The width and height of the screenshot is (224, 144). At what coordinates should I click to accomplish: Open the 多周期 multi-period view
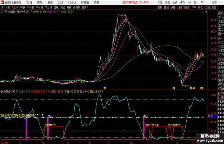point(76,7)
